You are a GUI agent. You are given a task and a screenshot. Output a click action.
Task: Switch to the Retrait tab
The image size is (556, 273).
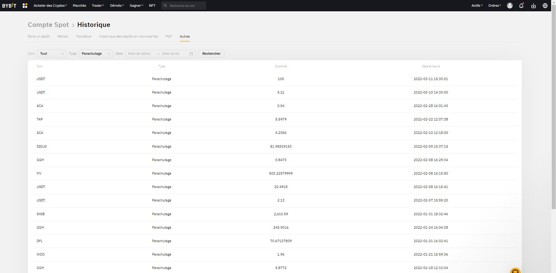63,36
